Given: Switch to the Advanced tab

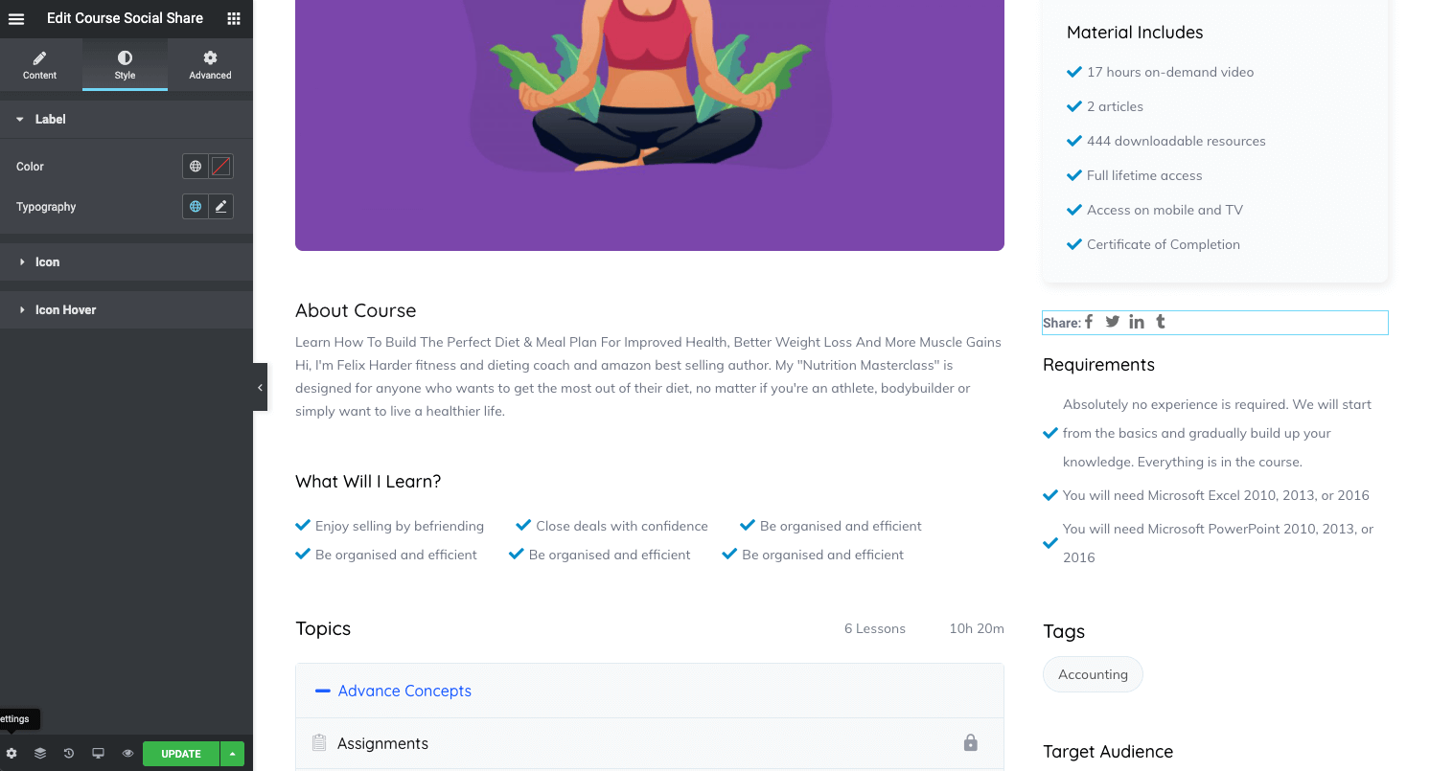Looking at the screenshot, I should [x=210, y=65].
